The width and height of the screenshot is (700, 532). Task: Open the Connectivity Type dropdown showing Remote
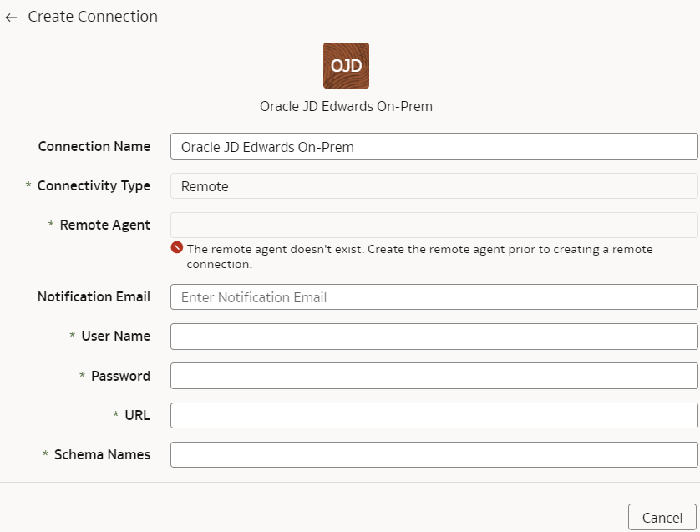[434, 185]
